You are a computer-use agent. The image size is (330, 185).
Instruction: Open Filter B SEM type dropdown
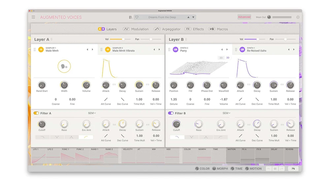[226, 113]
